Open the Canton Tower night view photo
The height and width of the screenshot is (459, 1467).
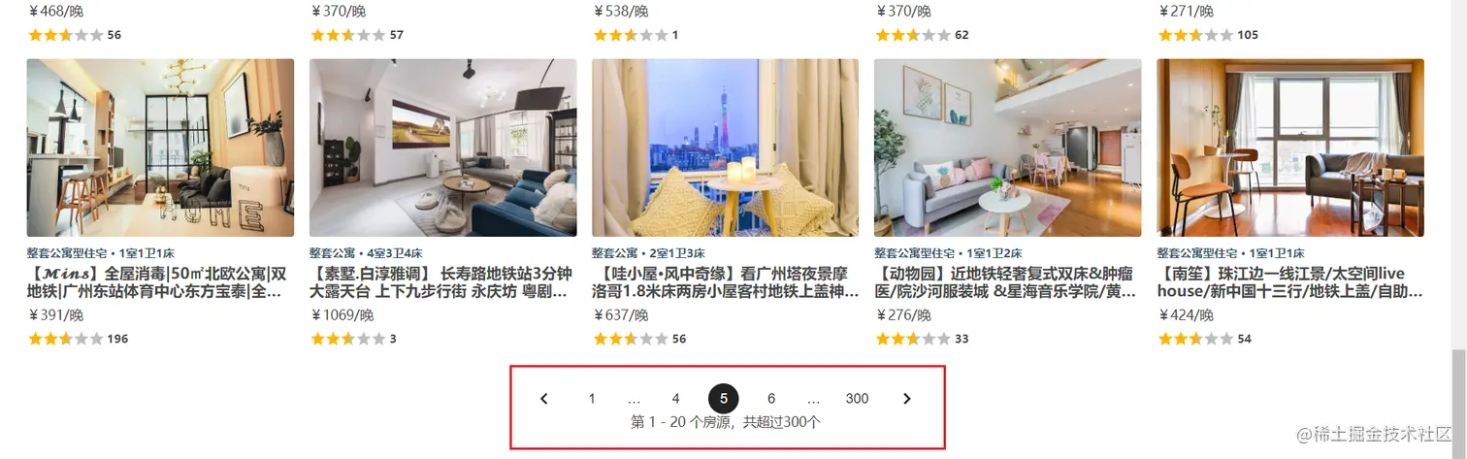725,148
